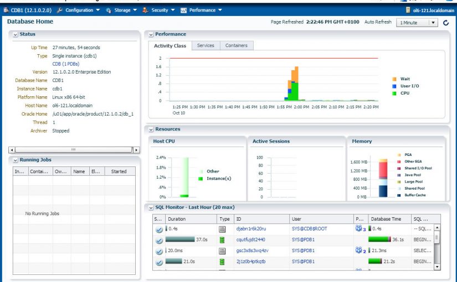Sort SQL Monitor by the Duration column header
The height and width of the screenshot is (282, 457).
click(191, 219)
